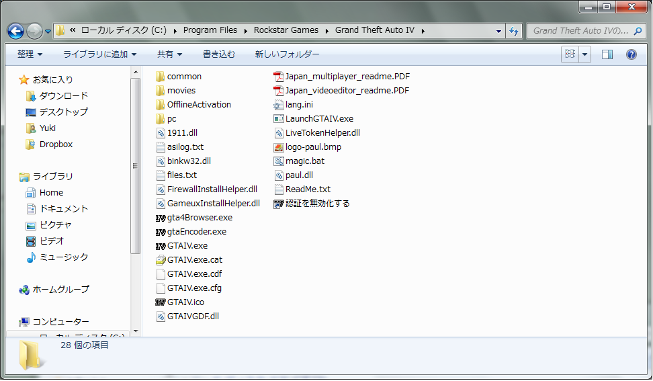Select GTAIVGDF.dll file

187,316
